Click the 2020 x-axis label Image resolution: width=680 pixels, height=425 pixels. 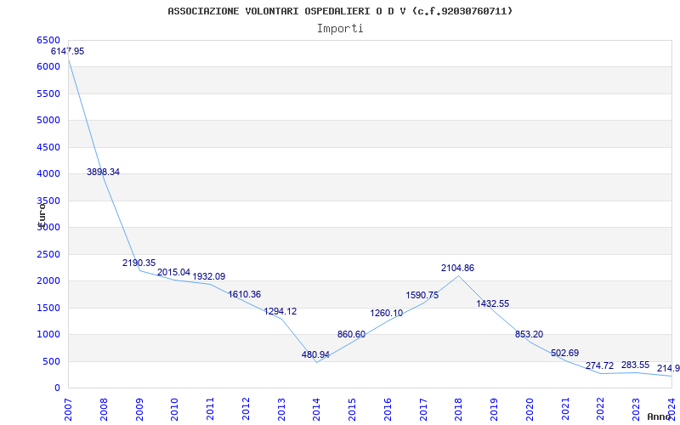[x=530, y=410]
